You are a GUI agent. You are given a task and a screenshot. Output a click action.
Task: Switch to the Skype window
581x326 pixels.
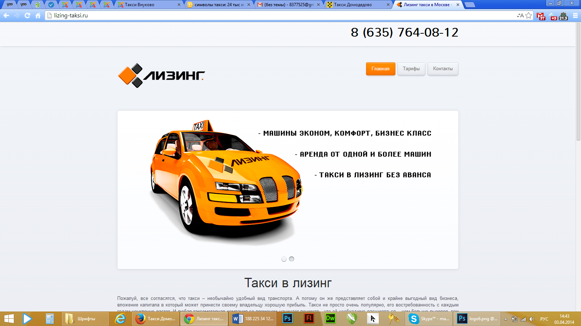coord(429,319)
